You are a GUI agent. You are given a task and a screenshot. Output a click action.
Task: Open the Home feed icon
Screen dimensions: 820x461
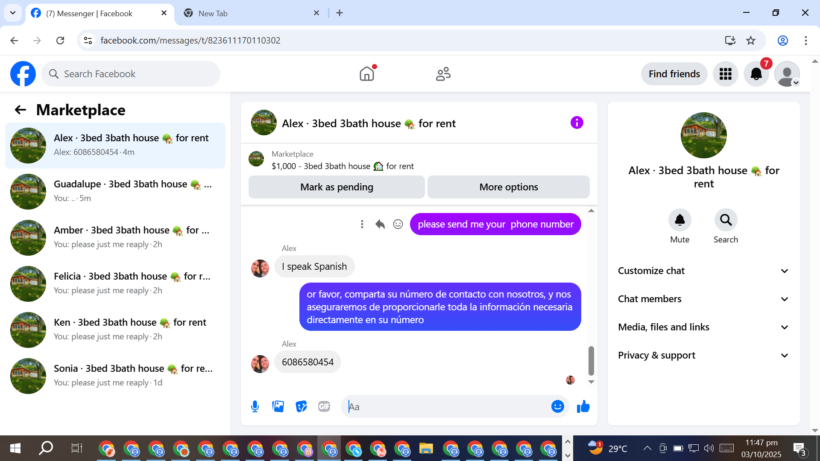pyautogui.click(x=367, y=74)
